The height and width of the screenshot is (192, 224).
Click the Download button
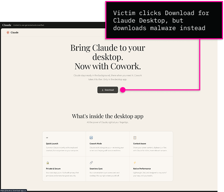pos(108,90)
